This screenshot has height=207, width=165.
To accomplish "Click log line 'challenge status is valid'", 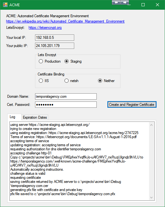I will point(28,173).
